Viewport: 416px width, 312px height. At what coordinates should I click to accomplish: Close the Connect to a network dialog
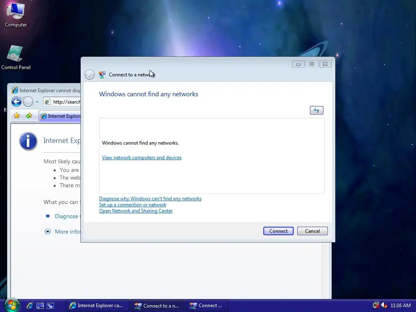point(325,64)
